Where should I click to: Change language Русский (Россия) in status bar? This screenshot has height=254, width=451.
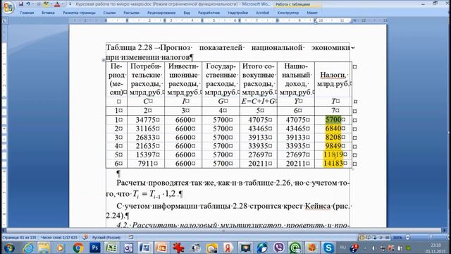coord(106,238)
